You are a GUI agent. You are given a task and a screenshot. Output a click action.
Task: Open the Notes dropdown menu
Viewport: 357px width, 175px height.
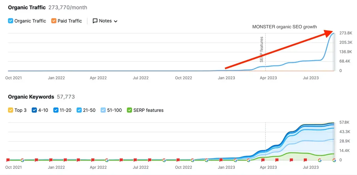coord(105,21)
